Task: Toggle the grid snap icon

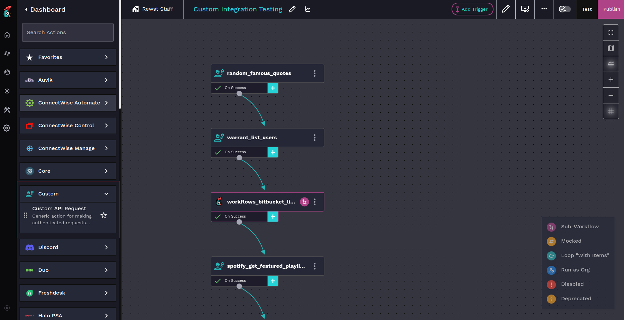Action: coord(611,111)
